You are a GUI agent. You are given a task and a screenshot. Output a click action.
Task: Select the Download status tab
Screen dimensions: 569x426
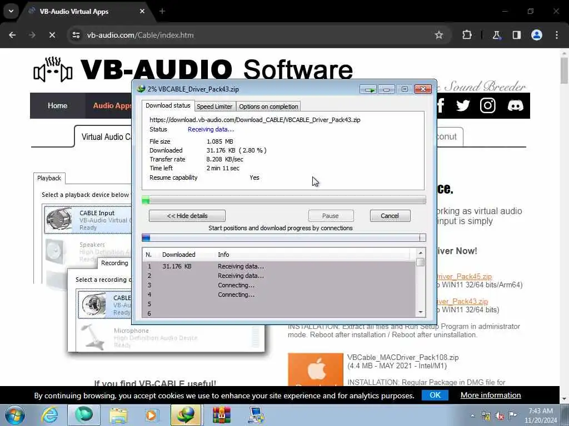point(168,105)
